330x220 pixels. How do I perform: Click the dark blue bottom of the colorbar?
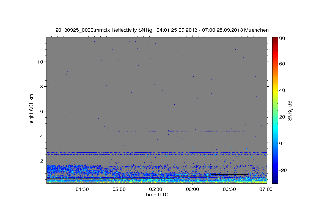coord(275,180)
